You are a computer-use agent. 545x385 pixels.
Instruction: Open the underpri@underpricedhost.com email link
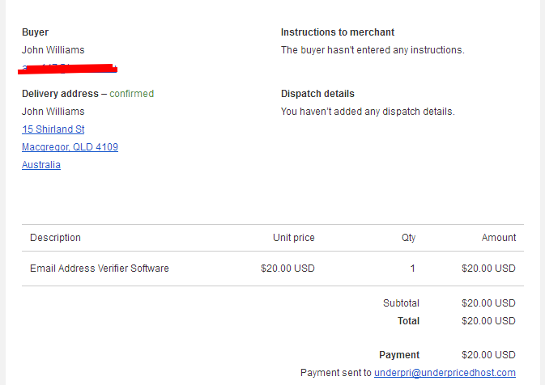click(445, 373)
